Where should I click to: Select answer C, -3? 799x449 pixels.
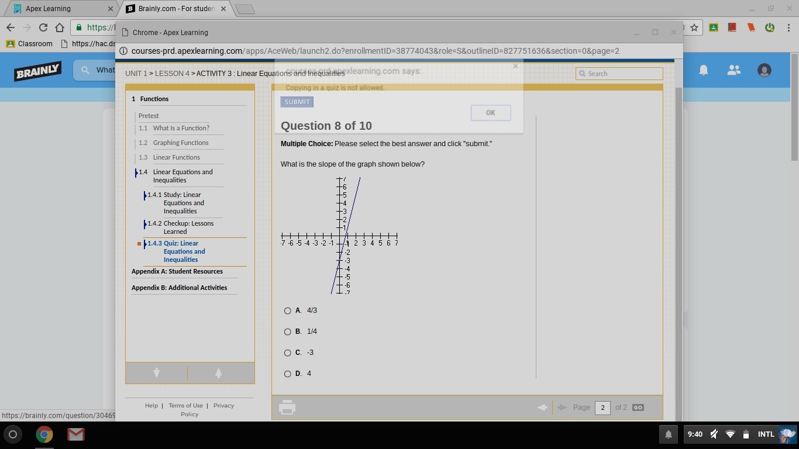coord(287,353)
